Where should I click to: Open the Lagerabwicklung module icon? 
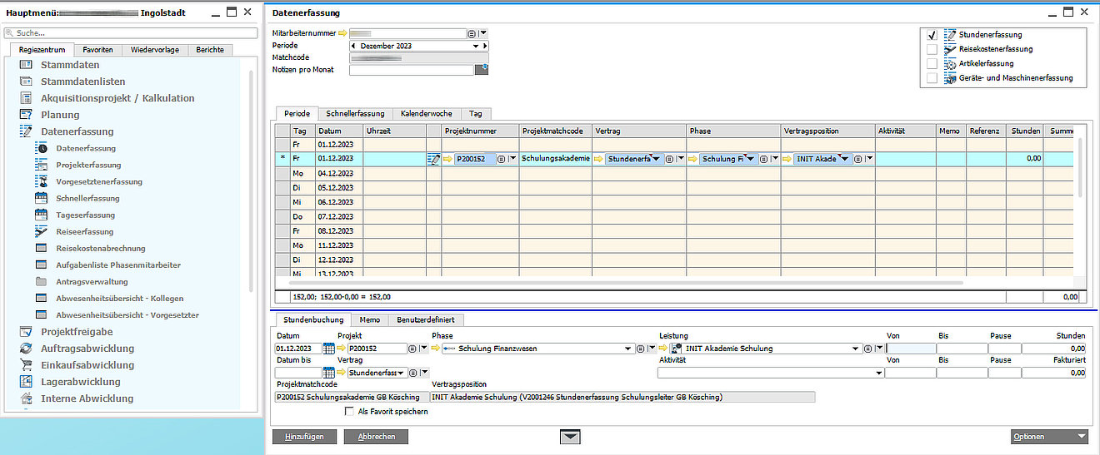(26, 382)
